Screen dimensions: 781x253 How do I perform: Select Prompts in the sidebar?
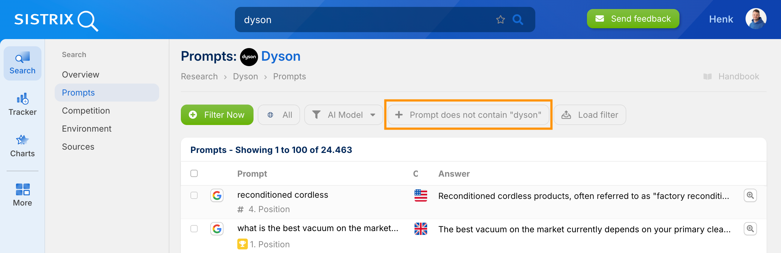107,93
